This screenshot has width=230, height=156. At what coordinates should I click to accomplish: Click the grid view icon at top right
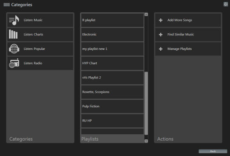click(226, 4)
